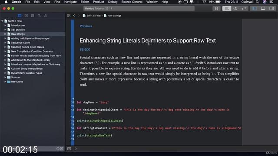Screen dimensions: 278x156
Task: Open the Siri icon in menu bar
Action: click(265, 2)
